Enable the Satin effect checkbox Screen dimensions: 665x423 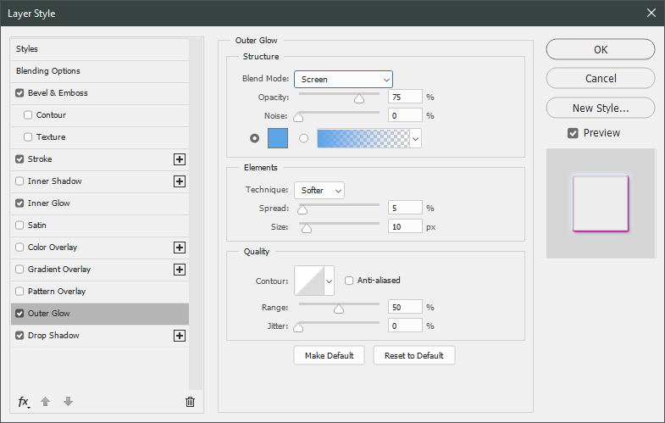click(20, 225)
